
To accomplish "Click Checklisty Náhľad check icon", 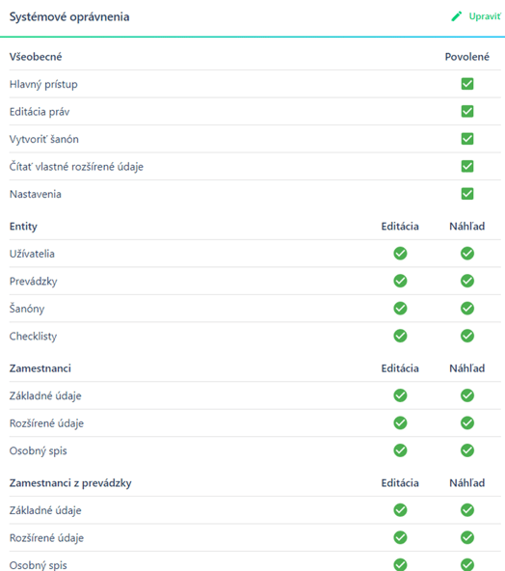I will pos(467,336).
